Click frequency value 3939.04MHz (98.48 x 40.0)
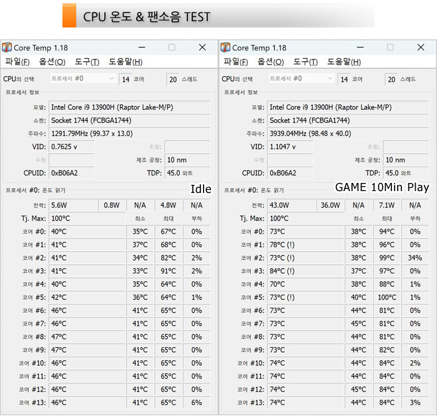Image resolution: width=437 pixels, height=419 pixels. click(348, 134)
